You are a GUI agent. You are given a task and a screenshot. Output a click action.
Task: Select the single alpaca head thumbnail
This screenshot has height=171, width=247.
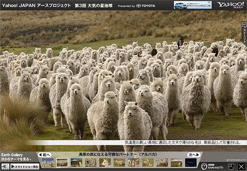pos(105,162)
